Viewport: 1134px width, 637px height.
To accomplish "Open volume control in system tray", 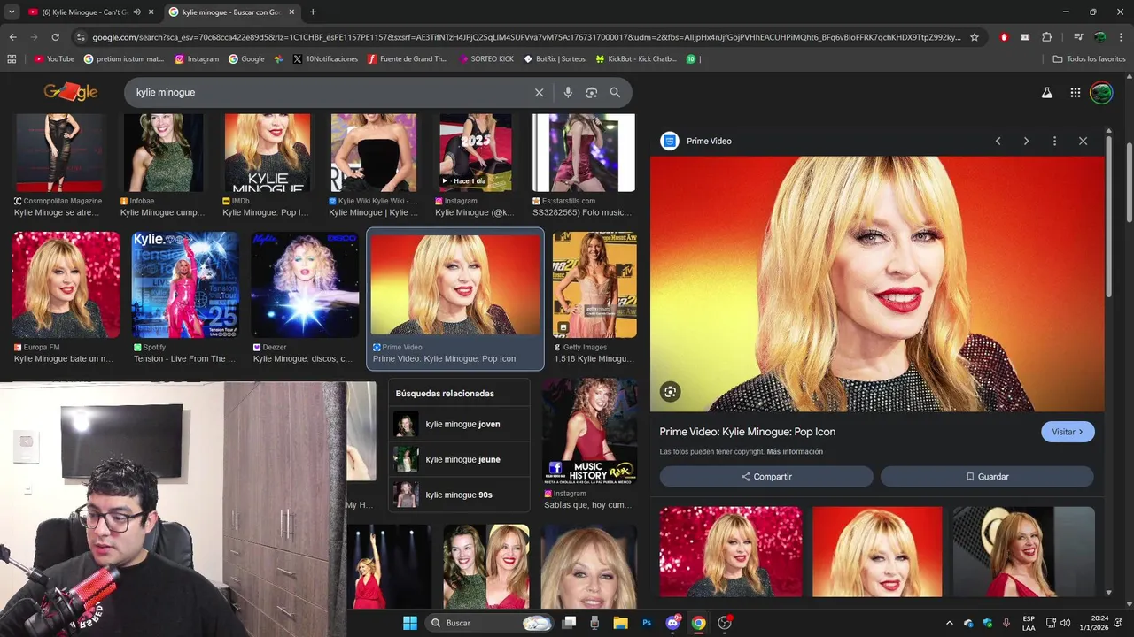I will coord(1065,623).
